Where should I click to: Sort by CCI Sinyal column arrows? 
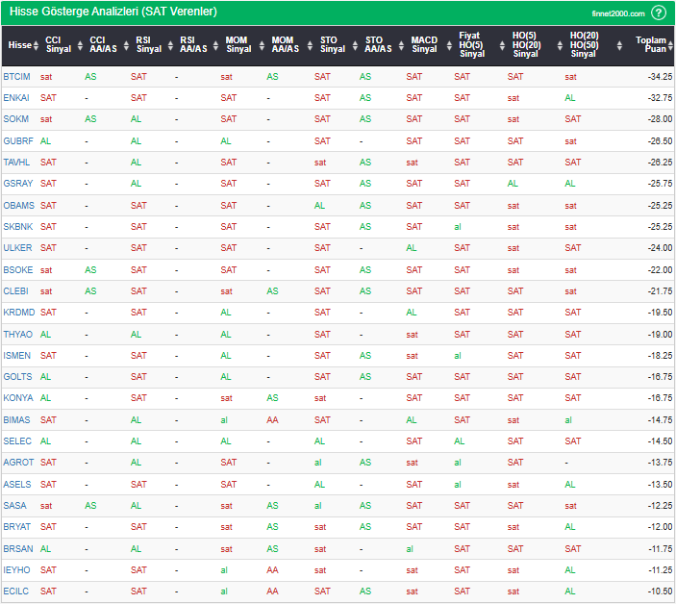[80, 45]
